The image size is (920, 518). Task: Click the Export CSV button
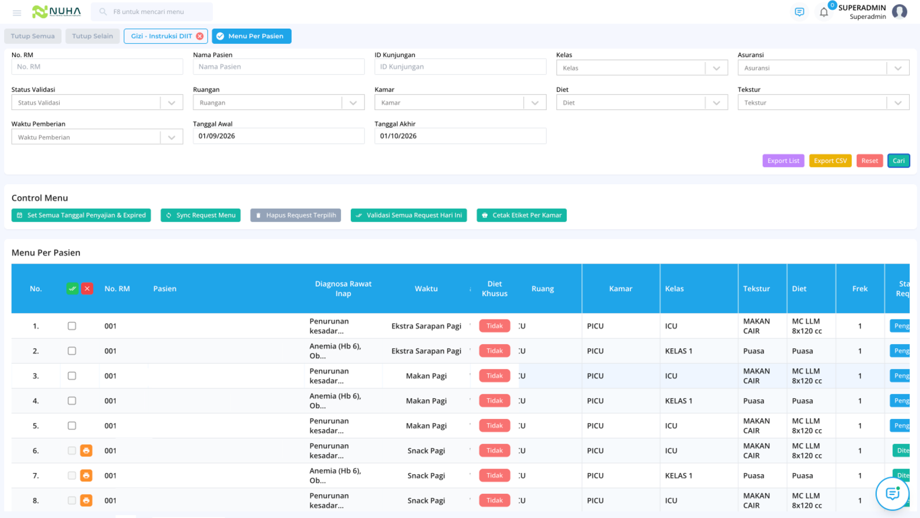coord(830,161)
